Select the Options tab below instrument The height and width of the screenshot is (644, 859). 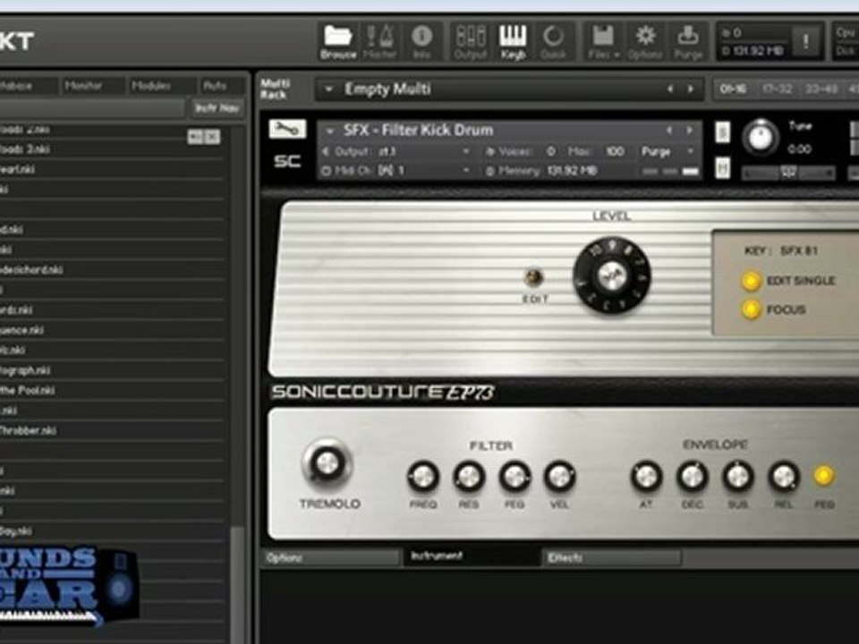(331, 557)
